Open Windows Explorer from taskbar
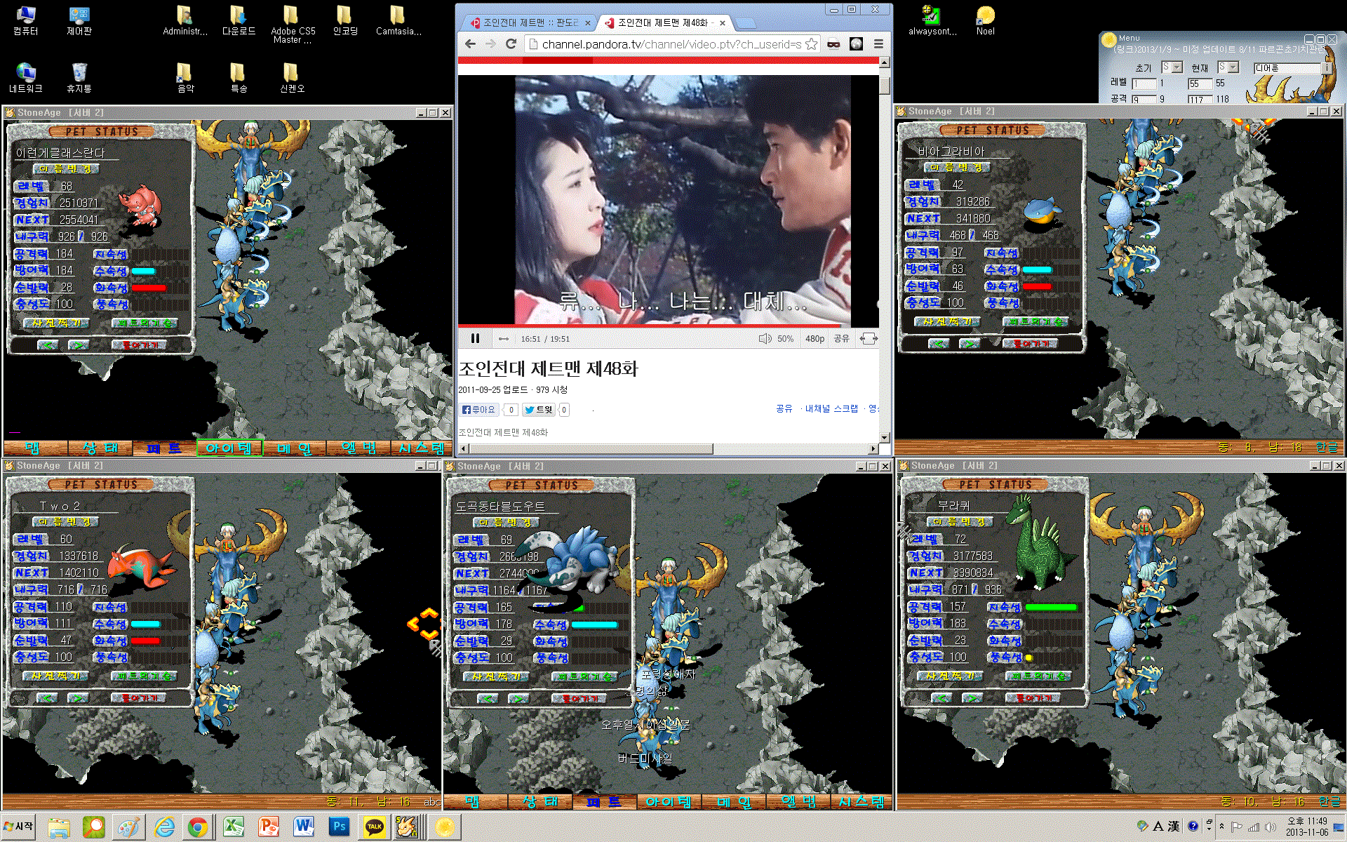 (x=59, y=828)
